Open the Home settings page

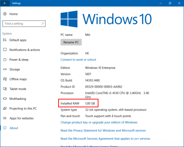click(x=14, y=14)
